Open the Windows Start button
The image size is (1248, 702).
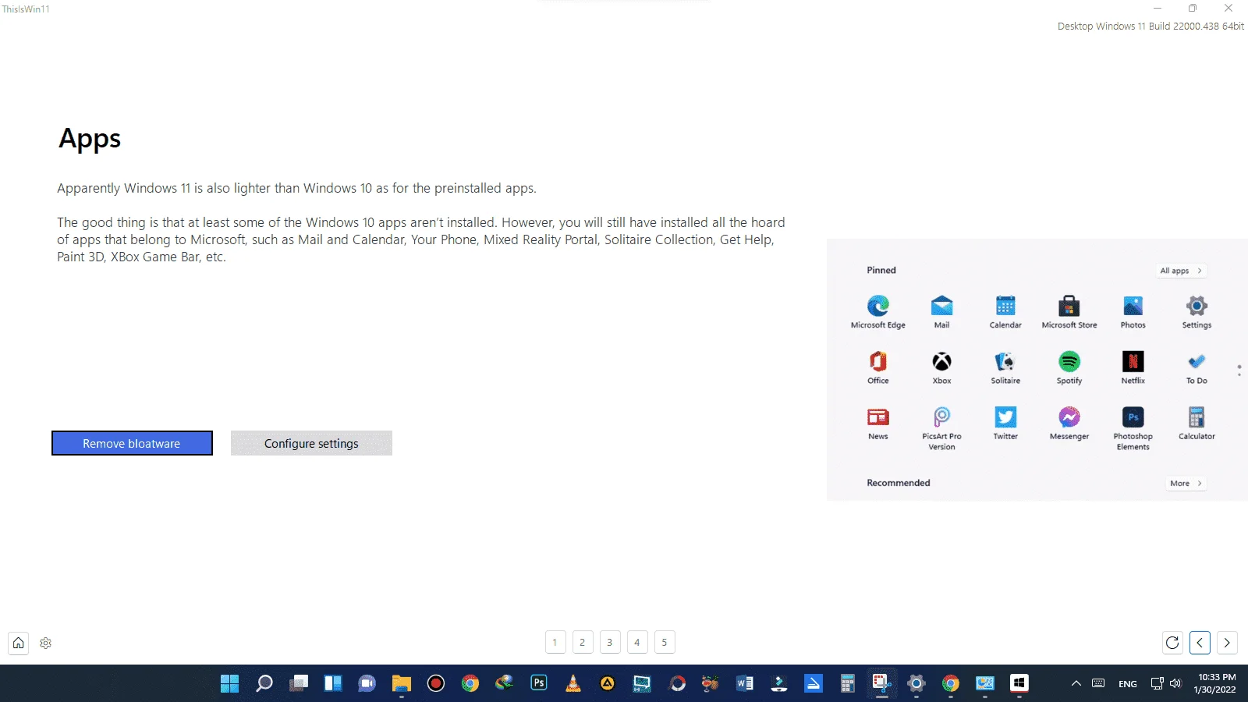tap(230, 683)
